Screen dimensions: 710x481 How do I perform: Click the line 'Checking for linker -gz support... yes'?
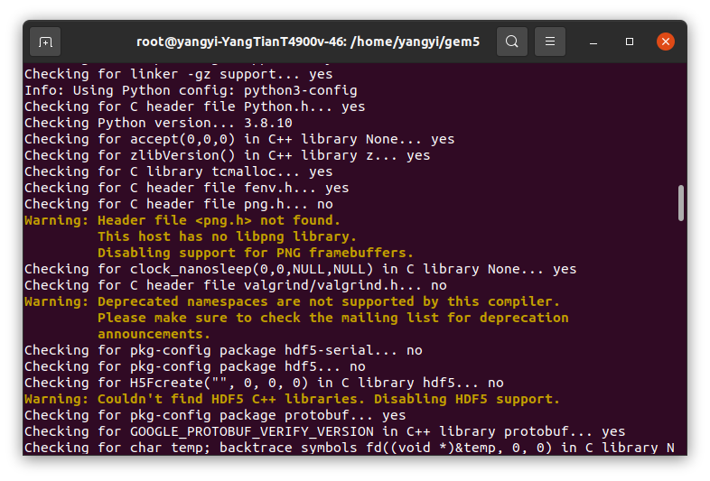[x=179, y=74]
